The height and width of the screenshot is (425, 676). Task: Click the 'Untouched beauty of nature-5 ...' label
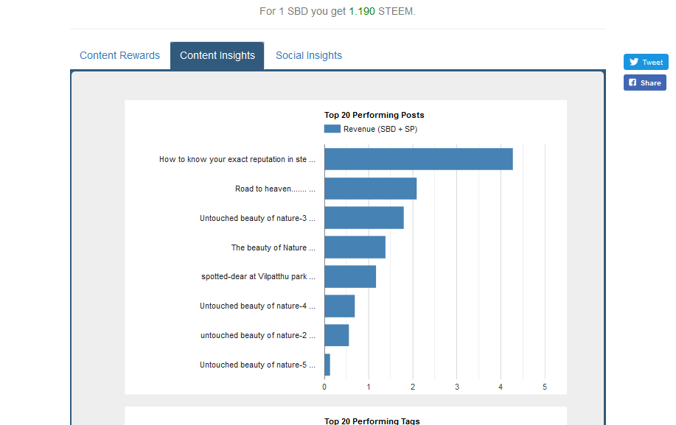pos(257,365)
